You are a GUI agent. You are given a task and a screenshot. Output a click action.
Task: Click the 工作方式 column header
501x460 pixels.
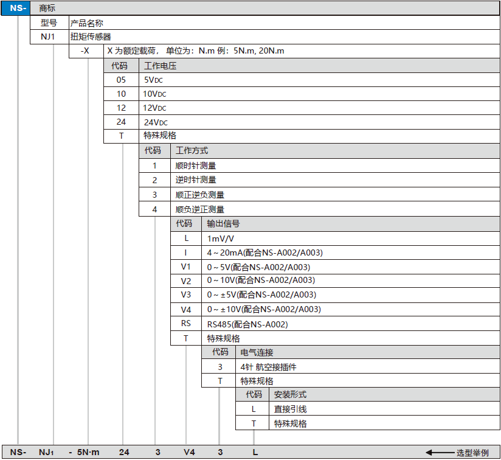pyautogui.click(x=192, y=150)
